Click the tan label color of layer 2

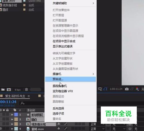click(x=16, y=119)
